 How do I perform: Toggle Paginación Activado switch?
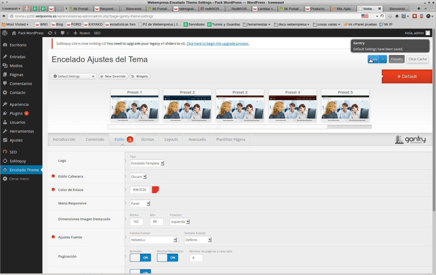tap(140, 258)
